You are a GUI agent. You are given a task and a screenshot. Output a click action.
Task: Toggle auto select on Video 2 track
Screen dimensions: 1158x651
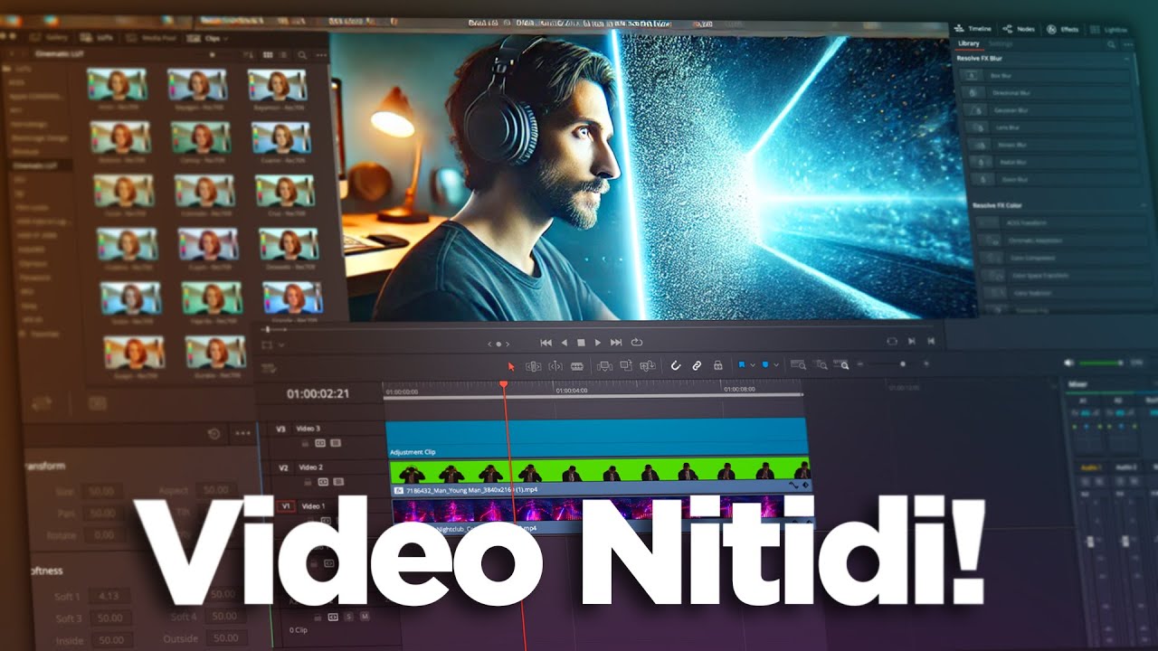click(x=323, y=482)
